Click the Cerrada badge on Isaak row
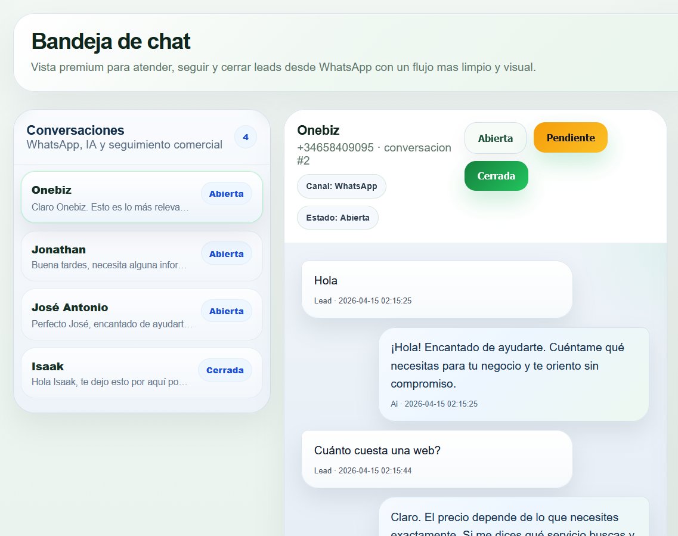The width and height of the screenshot is (678, 536). point(225,370)
